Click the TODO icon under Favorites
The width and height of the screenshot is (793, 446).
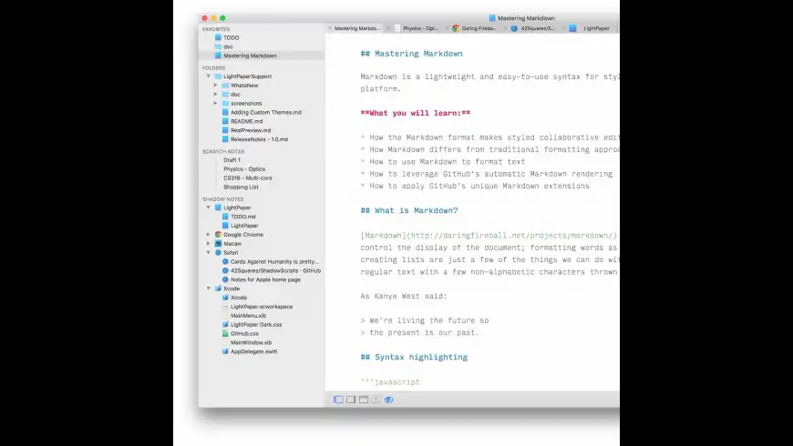pos(218,37)
